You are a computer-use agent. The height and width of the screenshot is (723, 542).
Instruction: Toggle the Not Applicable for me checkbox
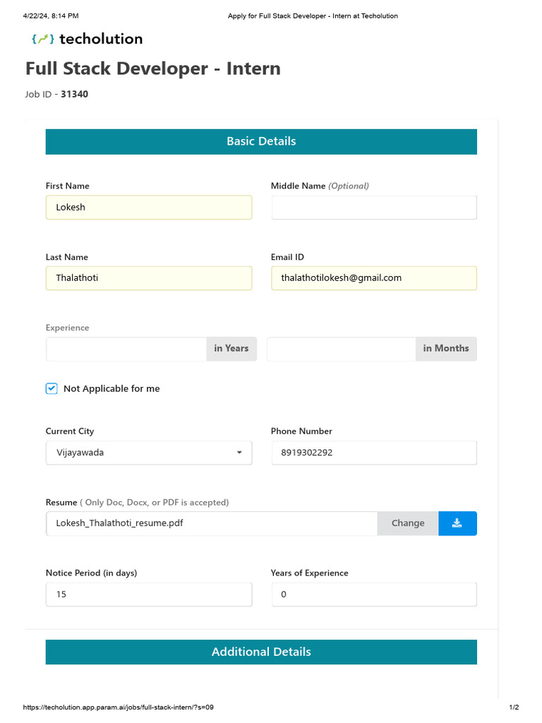tap(52, 388)
